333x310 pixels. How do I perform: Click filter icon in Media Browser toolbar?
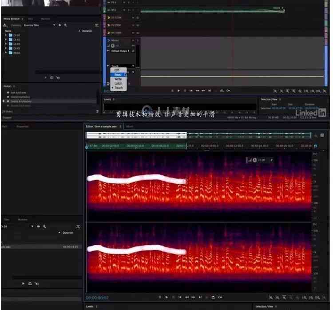pyautogui.click(x=97, y=25)
